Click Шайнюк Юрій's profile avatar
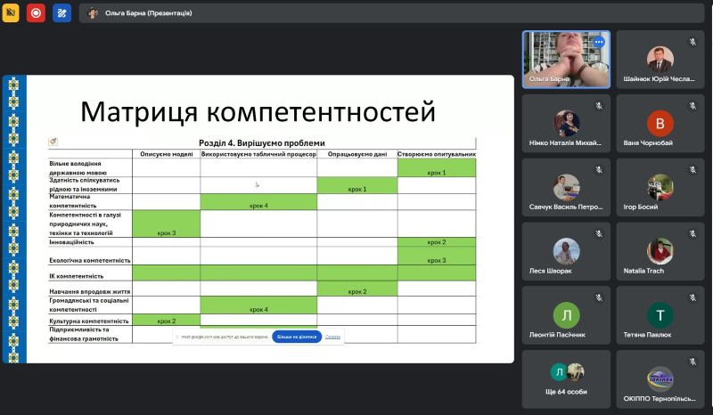Screen dimensions: 713x415 660,59
